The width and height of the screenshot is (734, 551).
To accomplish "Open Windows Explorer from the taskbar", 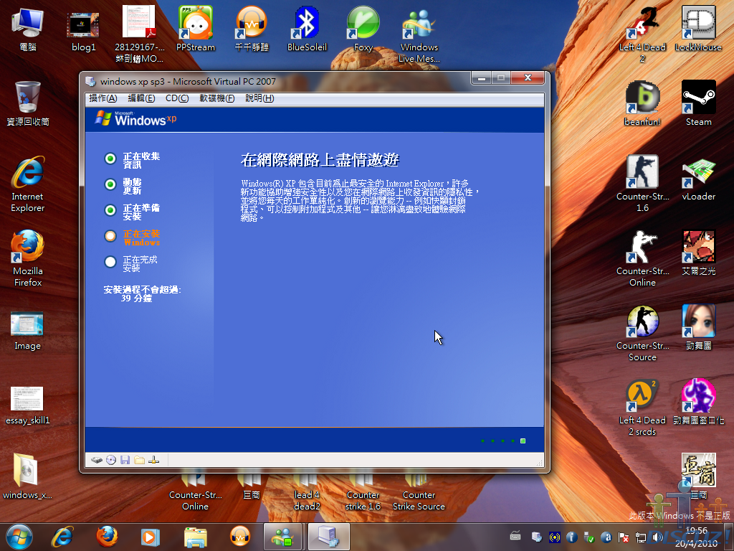I will pos(195,537).
